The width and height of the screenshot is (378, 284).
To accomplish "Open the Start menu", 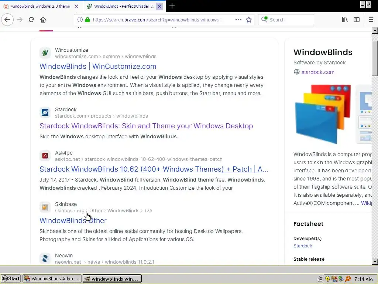I will click(10, 278).
